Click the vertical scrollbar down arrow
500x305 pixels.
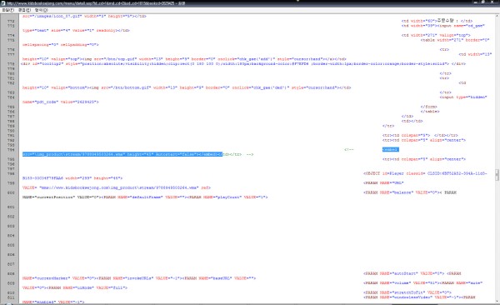497,301
